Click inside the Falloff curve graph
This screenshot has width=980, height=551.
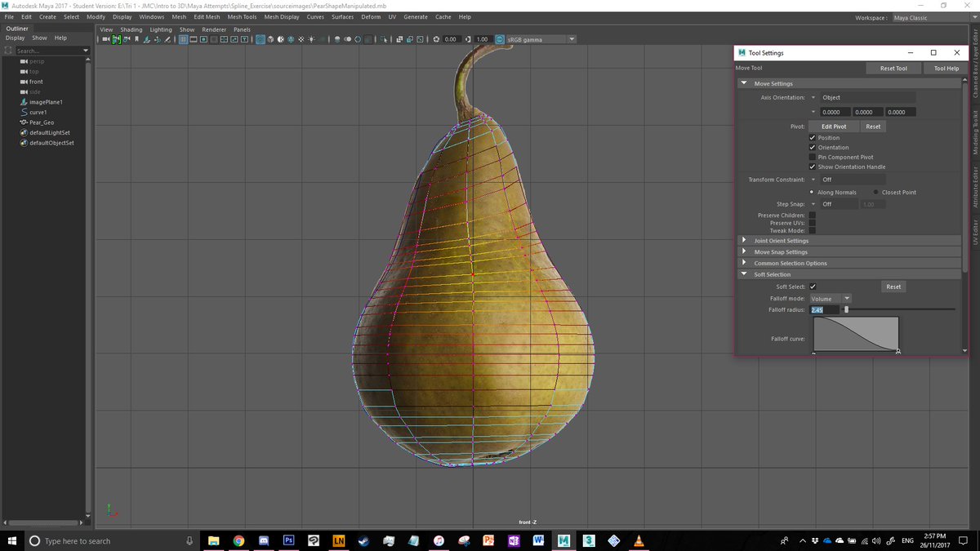click(856, 335)
